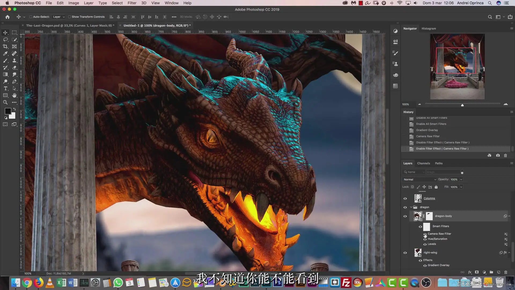
Task: Select the Zoom tool in toolbar
Action: coord(5,102)
